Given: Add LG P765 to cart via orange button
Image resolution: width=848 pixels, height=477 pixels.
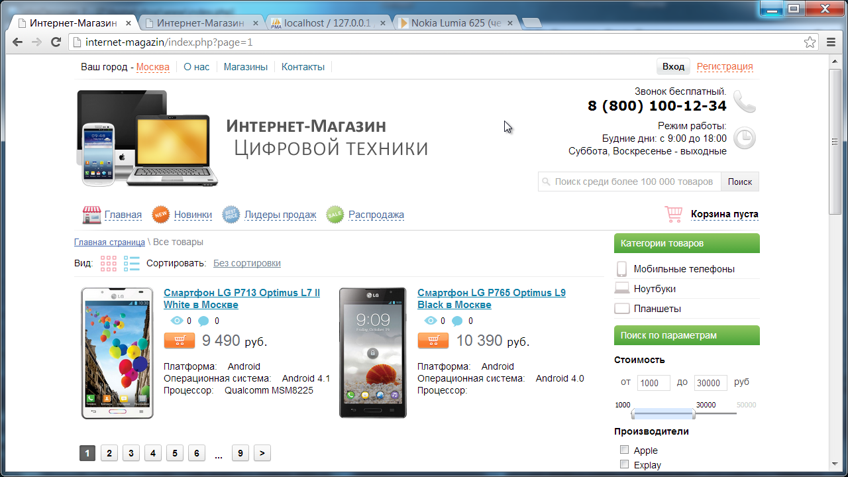Looking at the screenshot, I should pyautogui.click(x=433, y=341).
